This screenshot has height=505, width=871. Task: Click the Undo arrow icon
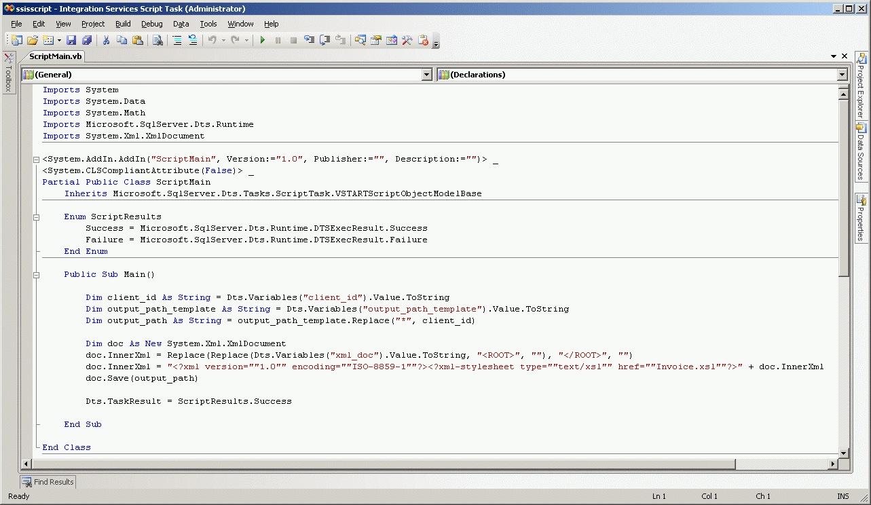212,41
